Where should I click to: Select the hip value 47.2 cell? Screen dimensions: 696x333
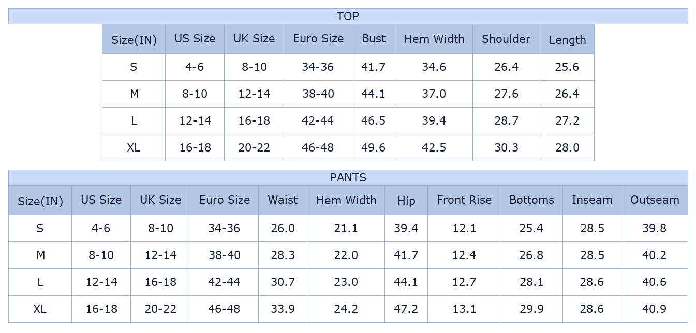(x=406, y=309)
